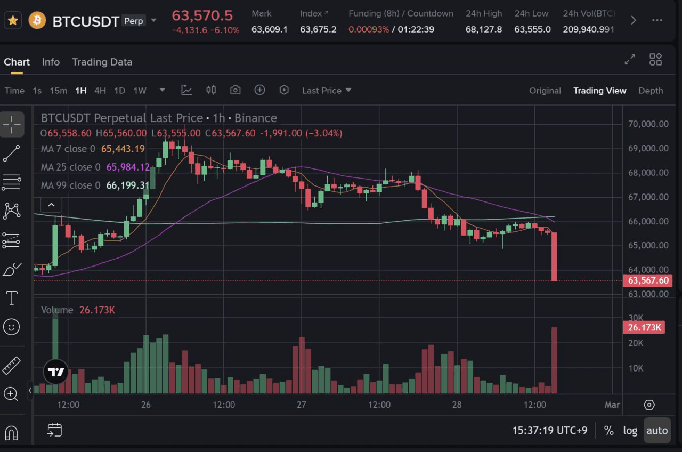Open the timeframe selection dropdown arrow
The height and width of the screenshot is (452, 682).
pyautogui.click(x=162, y=90)
